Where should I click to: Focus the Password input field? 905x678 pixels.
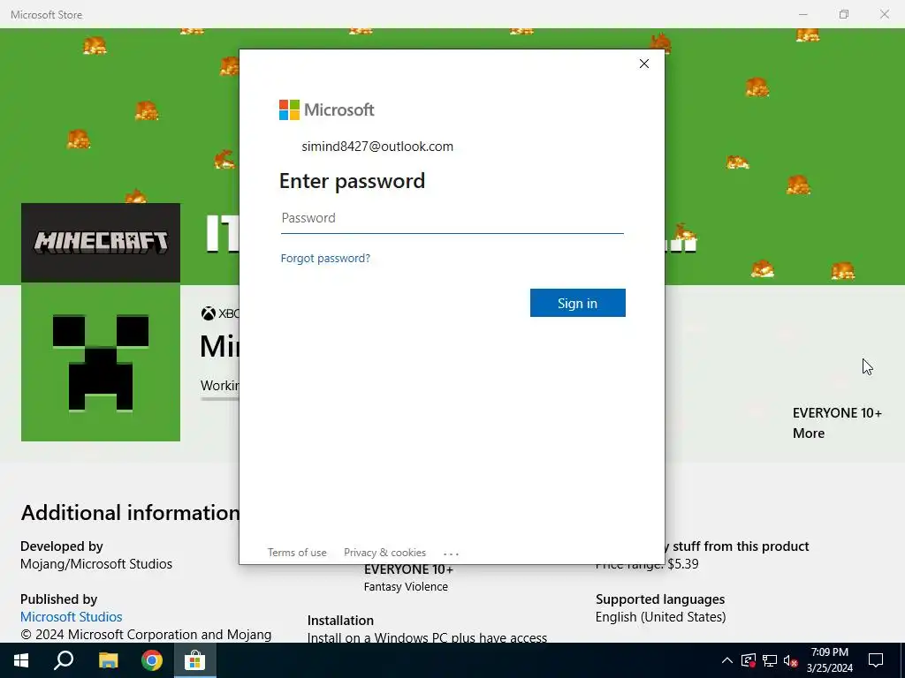click(452, 218)
